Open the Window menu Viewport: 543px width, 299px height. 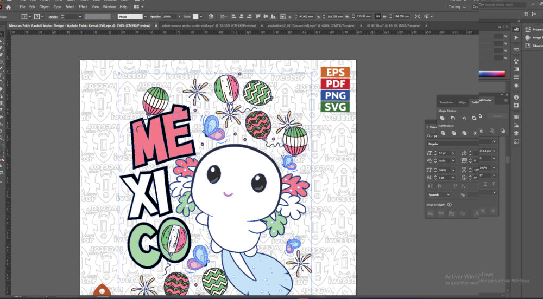pyautogui.click(x=110, y=7)
